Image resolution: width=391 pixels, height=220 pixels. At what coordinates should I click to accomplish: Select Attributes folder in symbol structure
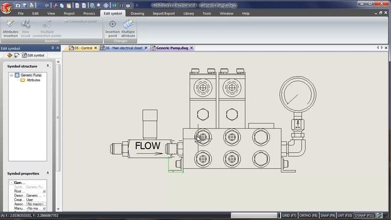click(31, 80)
